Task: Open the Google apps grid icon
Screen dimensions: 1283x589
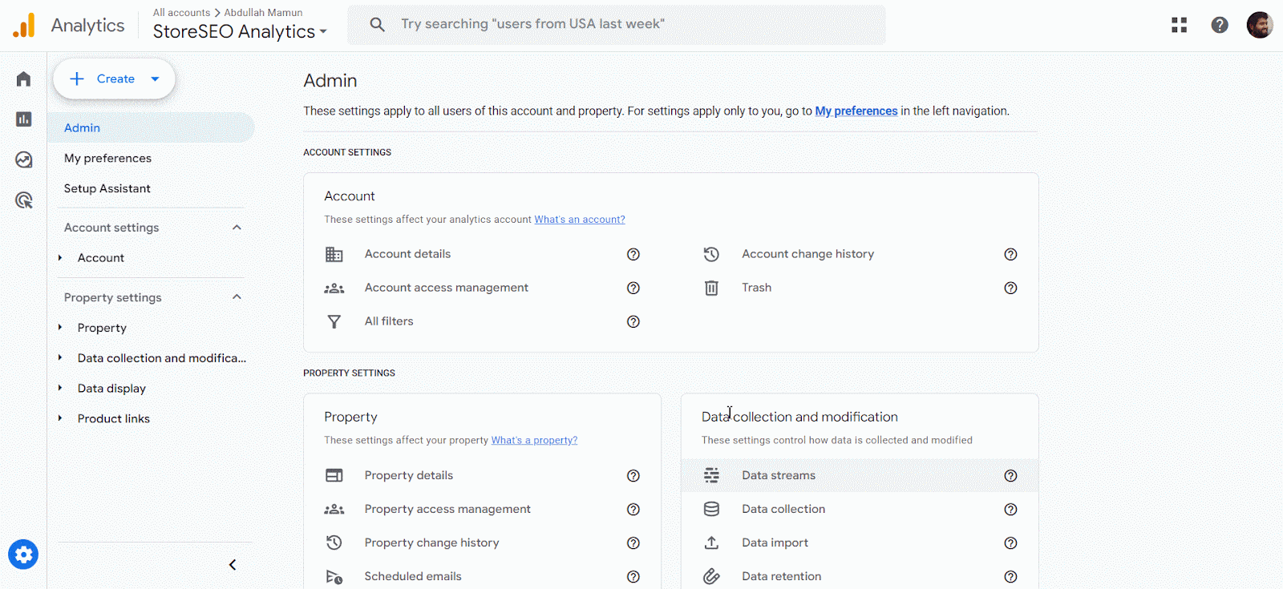Action: point(1179,25)
